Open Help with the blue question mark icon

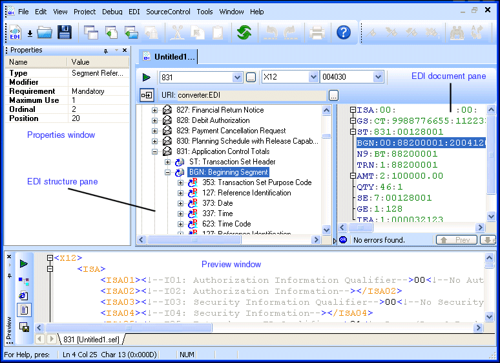coord(344,32)
